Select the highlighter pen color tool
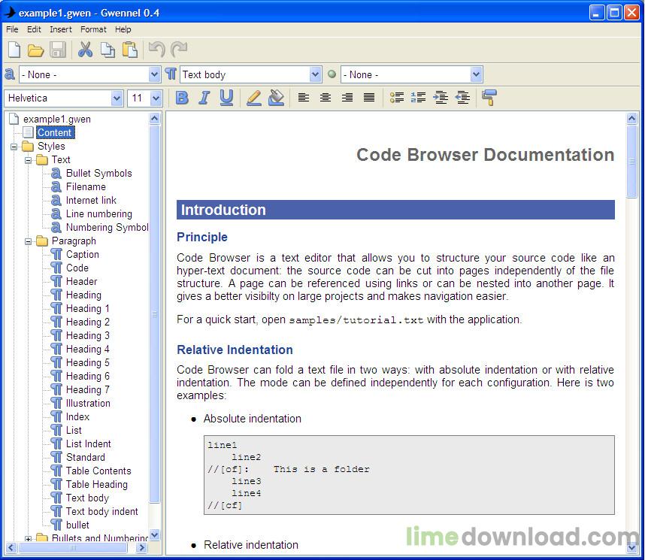645x560 pixels. pyautogui.click(x=254, y=98)
